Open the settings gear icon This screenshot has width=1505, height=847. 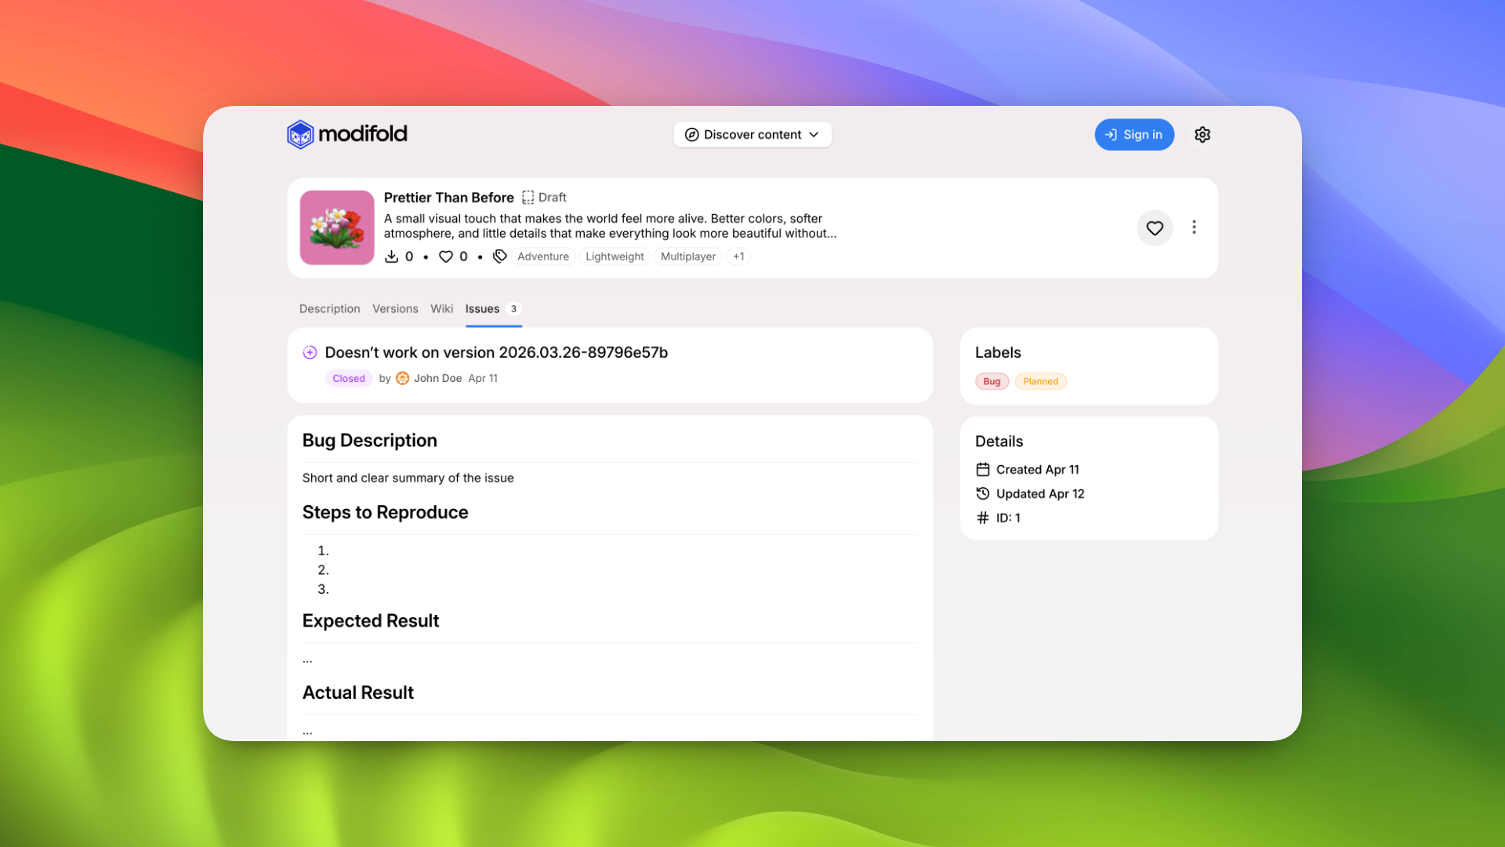[1202, 135]
